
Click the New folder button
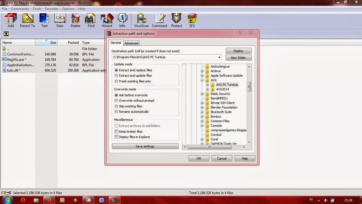point(238,58)
